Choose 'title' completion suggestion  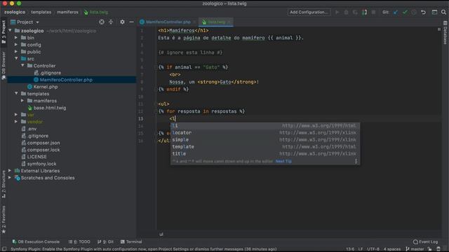point(265,154)
